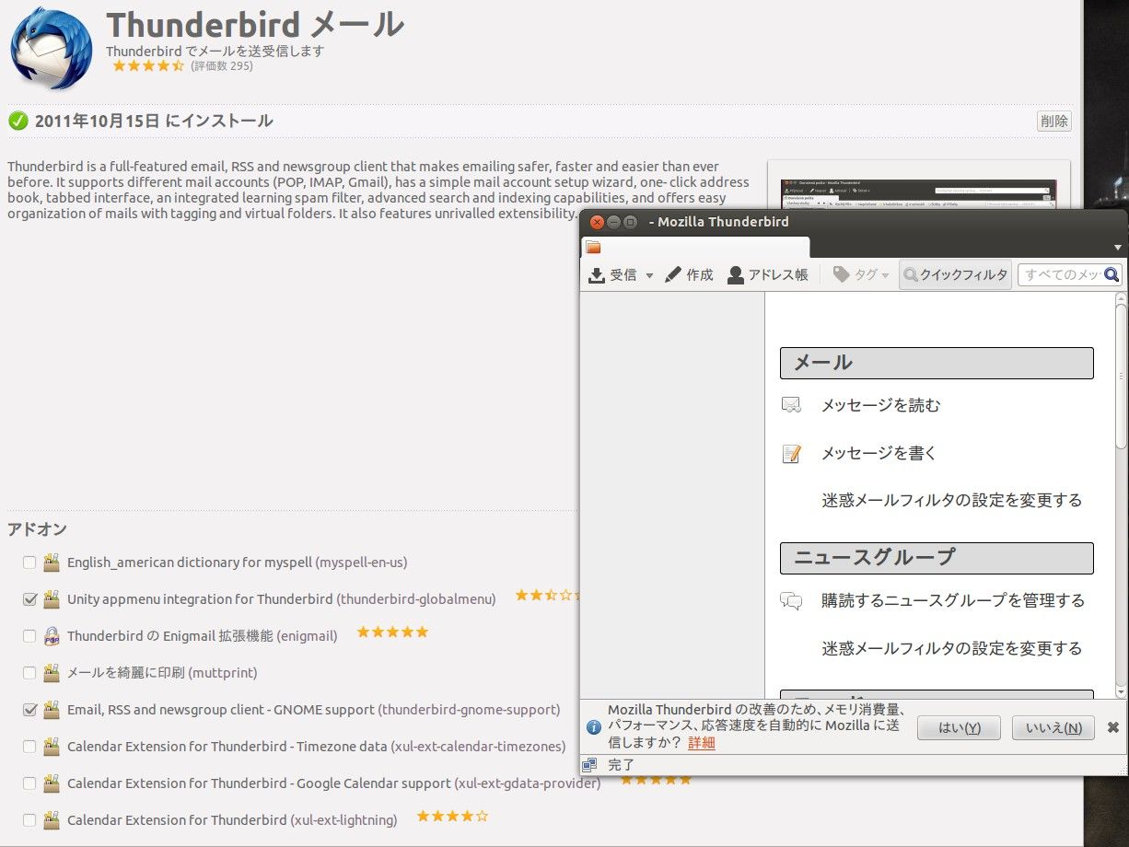Open 迷惑メールフィルタの設定を変更する under ニュースグループ
This screenshot has height=847, width=1129.
[x=952, y=648]
